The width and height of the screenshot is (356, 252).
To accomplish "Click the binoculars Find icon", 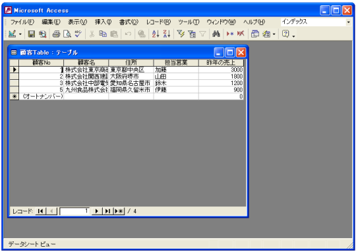I will point(216,34).
